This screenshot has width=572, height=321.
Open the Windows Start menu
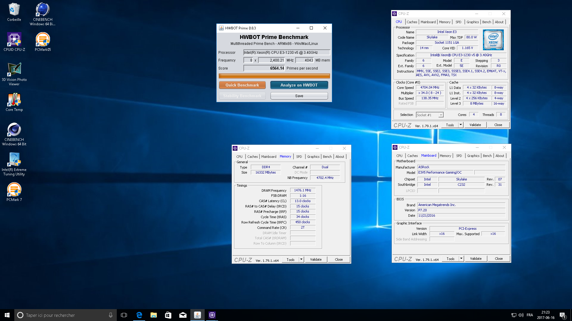[7, 315]
